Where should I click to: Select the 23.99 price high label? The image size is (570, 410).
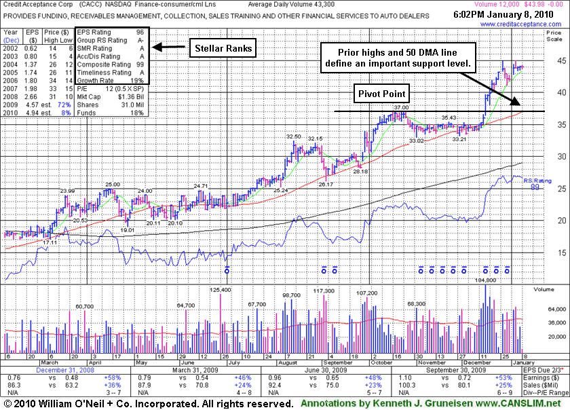click(x=68, y=191)
